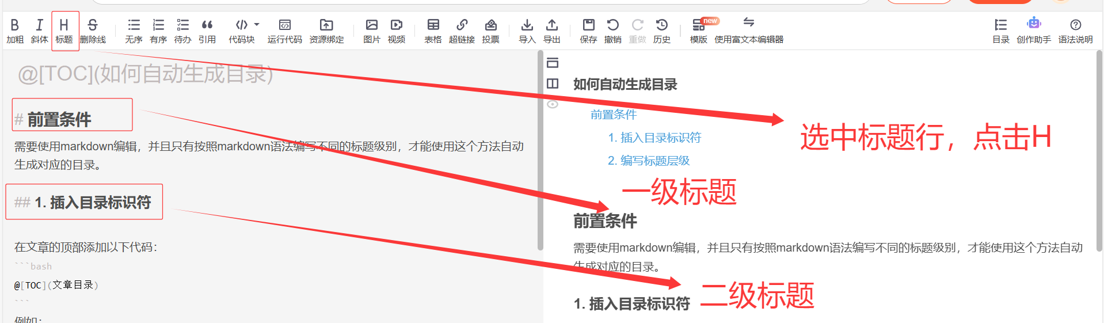This screenshot has height=323, width=1104.
Task: Insert to-do list (待办)
Action: (x=182, y=31)
